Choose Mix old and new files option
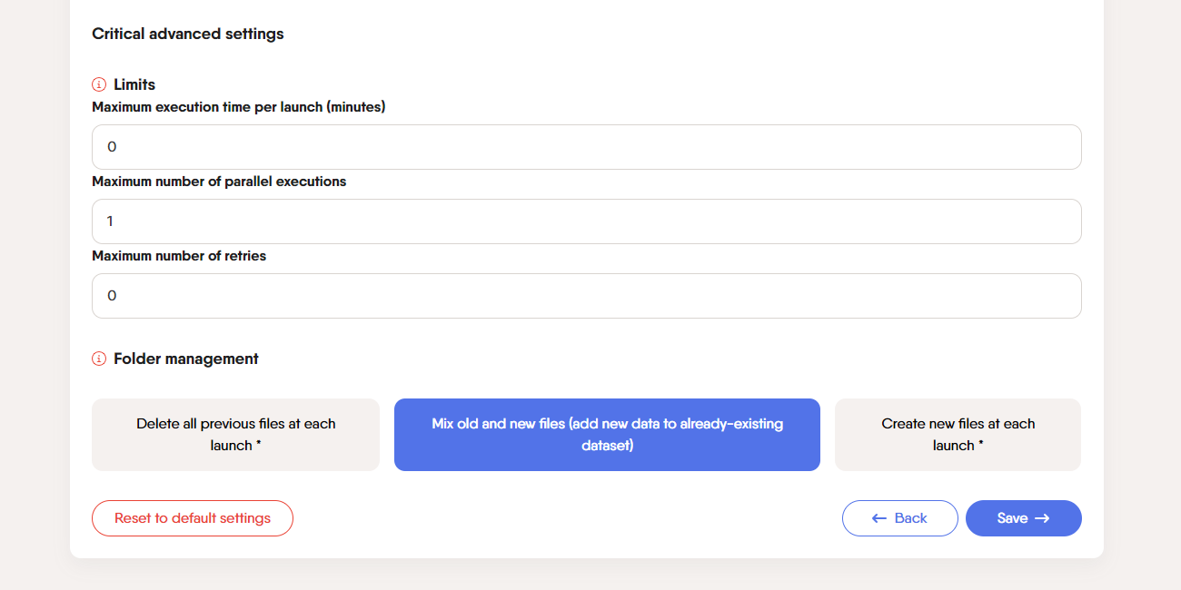Viewport: 1181px width, 590px height. [607, 435]
